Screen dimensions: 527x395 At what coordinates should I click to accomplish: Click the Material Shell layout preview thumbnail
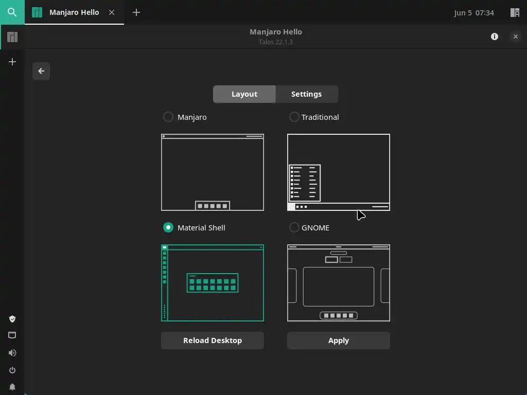213,283
